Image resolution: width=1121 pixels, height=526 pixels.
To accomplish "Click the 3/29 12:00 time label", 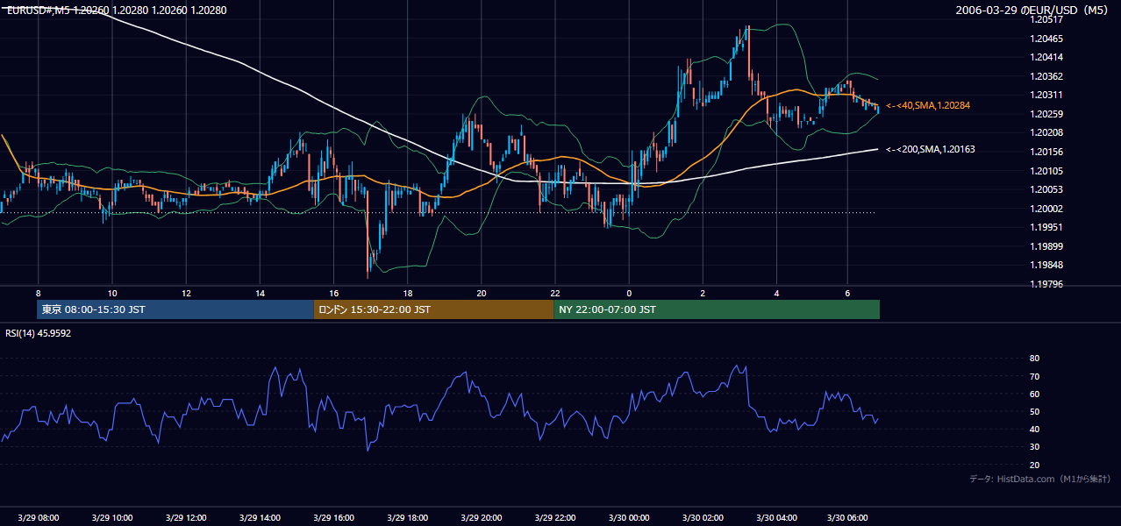I will (185, 518).
